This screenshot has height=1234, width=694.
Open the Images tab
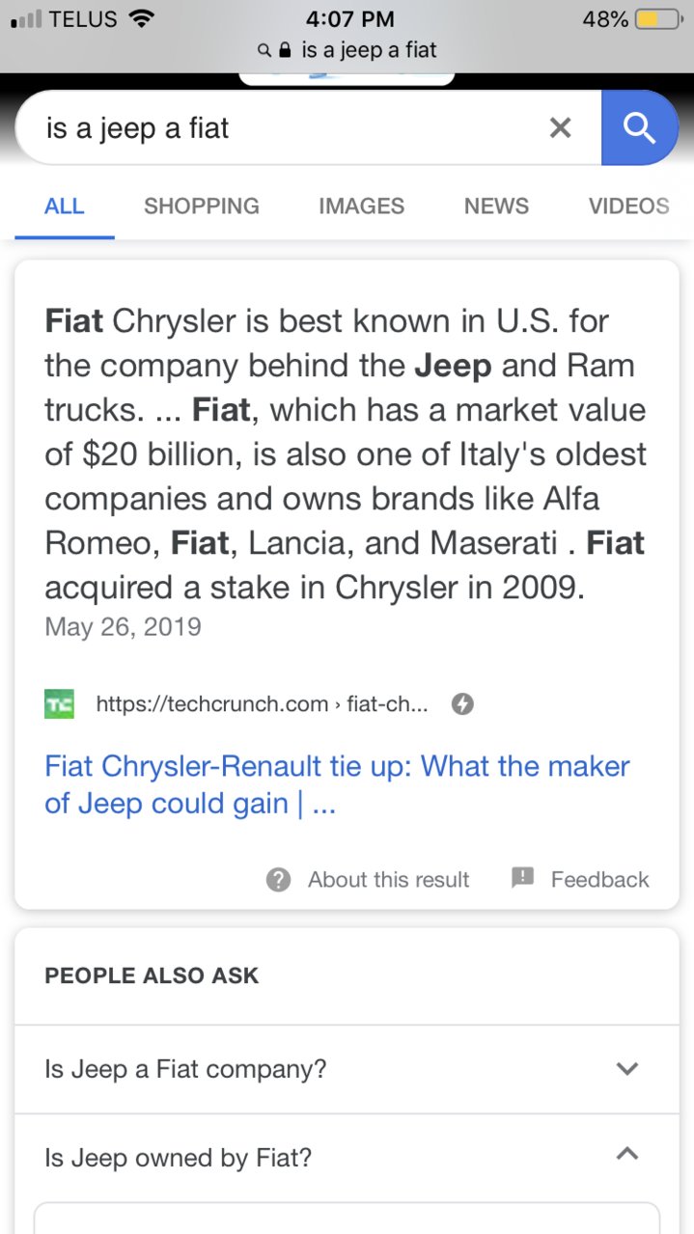click(x=361, y=206)
